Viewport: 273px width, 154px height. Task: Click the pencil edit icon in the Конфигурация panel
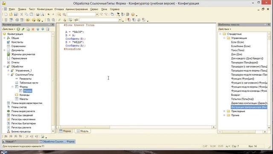point(23,29)
